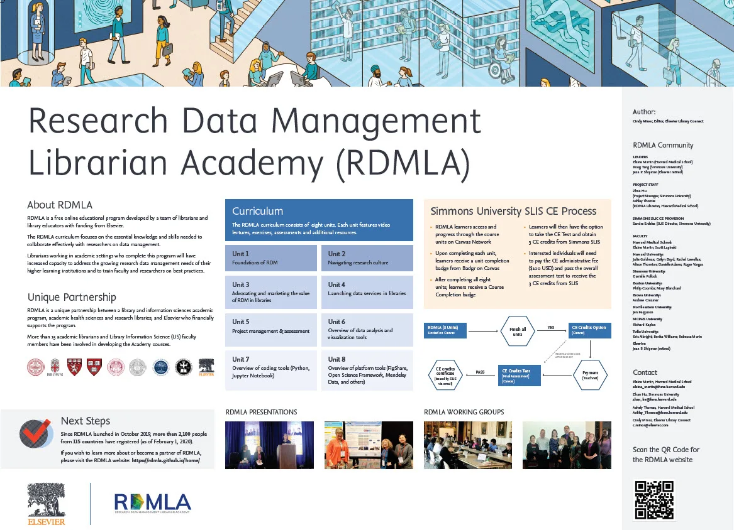Click 'Scan the QR Code for' sidebar text
This screenshot has height=530, width=734.
pyautogui.click(x=665, y=450)
